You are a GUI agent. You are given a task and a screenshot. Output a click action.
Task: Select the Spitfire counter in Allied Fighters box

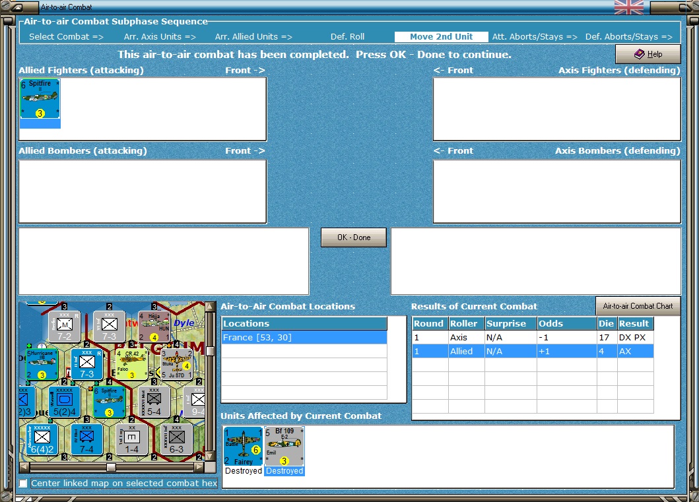(x=40, y=98)
